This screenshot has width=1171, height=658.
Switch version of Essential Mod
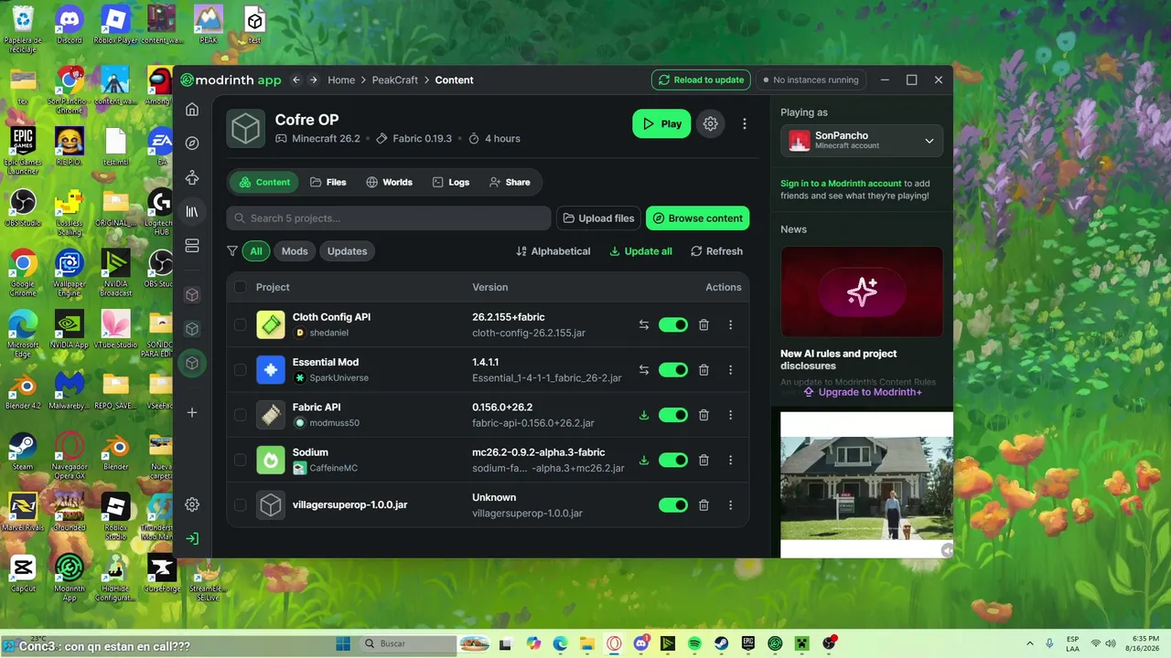click(x=644, y=370)
